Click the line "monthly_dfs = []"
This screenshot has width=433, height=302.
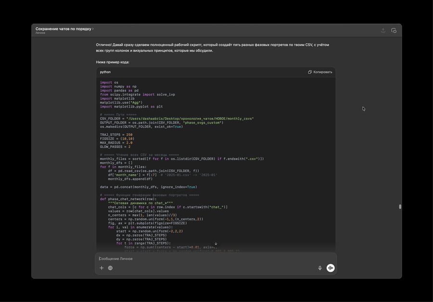coord(116,163)
